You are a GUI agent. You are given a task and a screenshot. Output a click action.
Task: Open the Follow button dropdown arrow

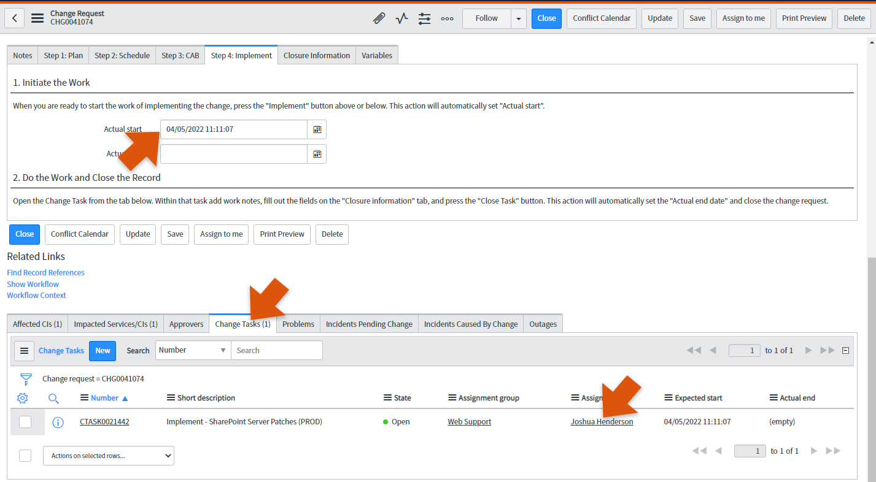[519, 18]
